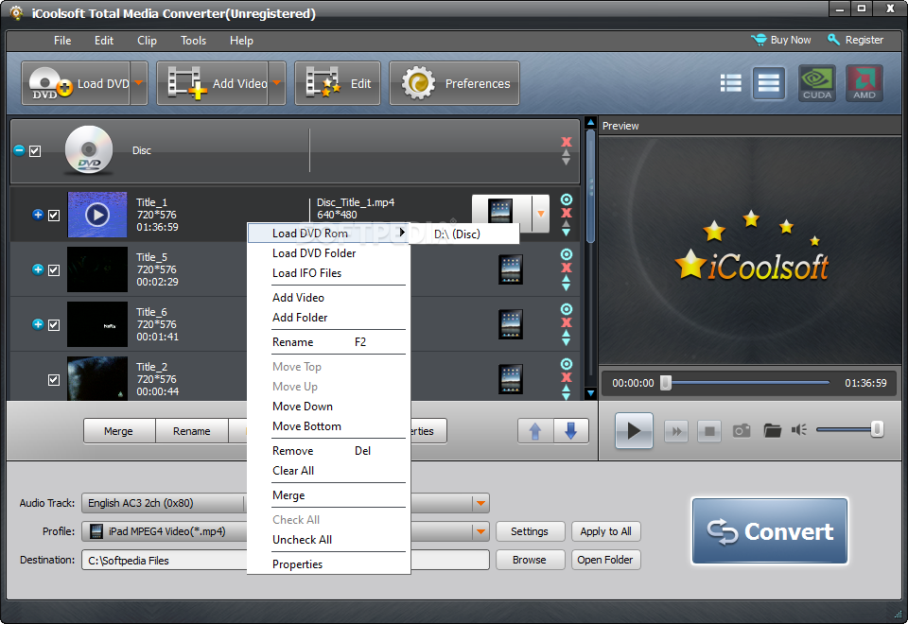
Task: Toggle AMD acceleration icon
Action: point(864,83)
